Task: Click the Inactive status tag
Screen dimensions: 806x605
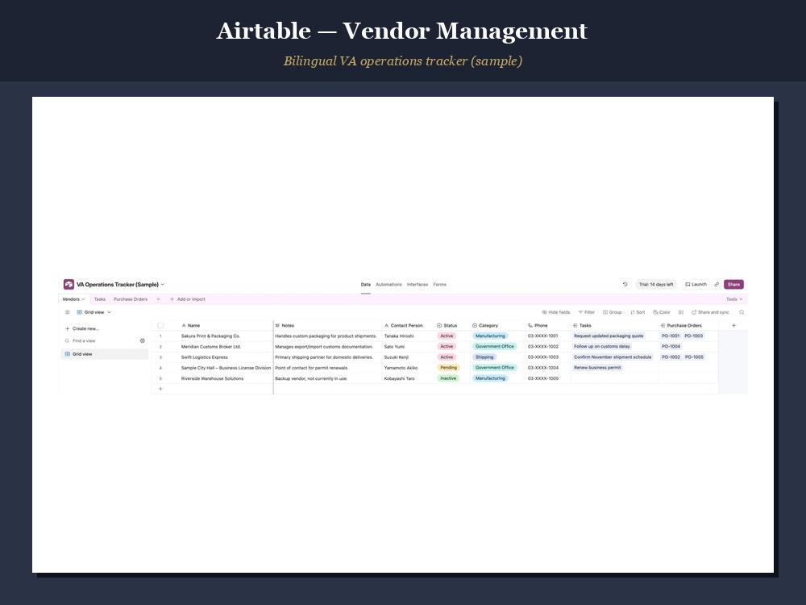Action: click(447, 378)
